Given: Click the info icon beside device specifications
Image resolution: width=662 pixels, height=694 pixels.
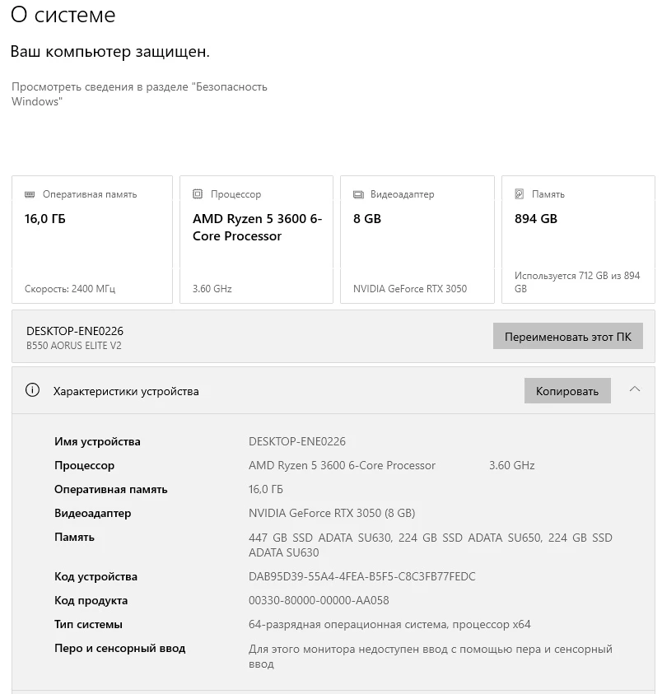Looking at the screenshot, I should (x=33, y=391).
